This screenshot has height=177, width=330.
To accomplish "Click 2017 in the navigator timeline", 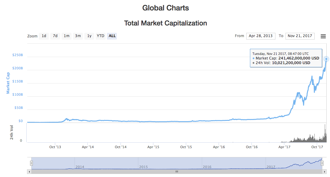I will point(271,167).
